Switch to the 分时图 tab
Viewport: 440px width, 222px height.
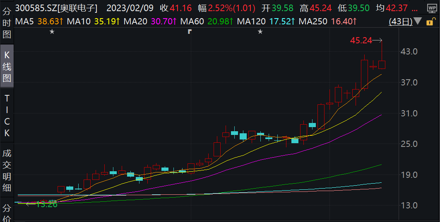pyautogui.click(x=7, y=23)
